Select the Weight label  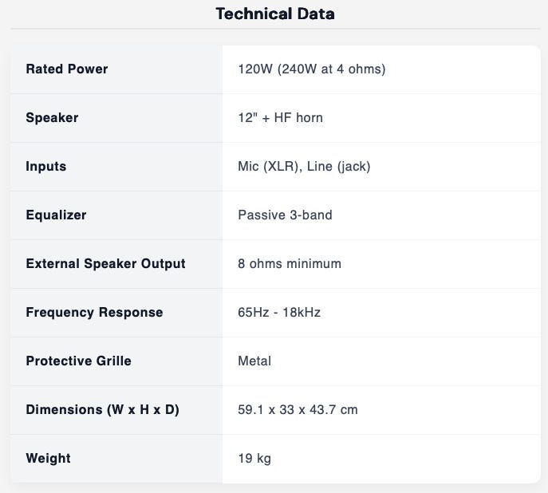48,458
